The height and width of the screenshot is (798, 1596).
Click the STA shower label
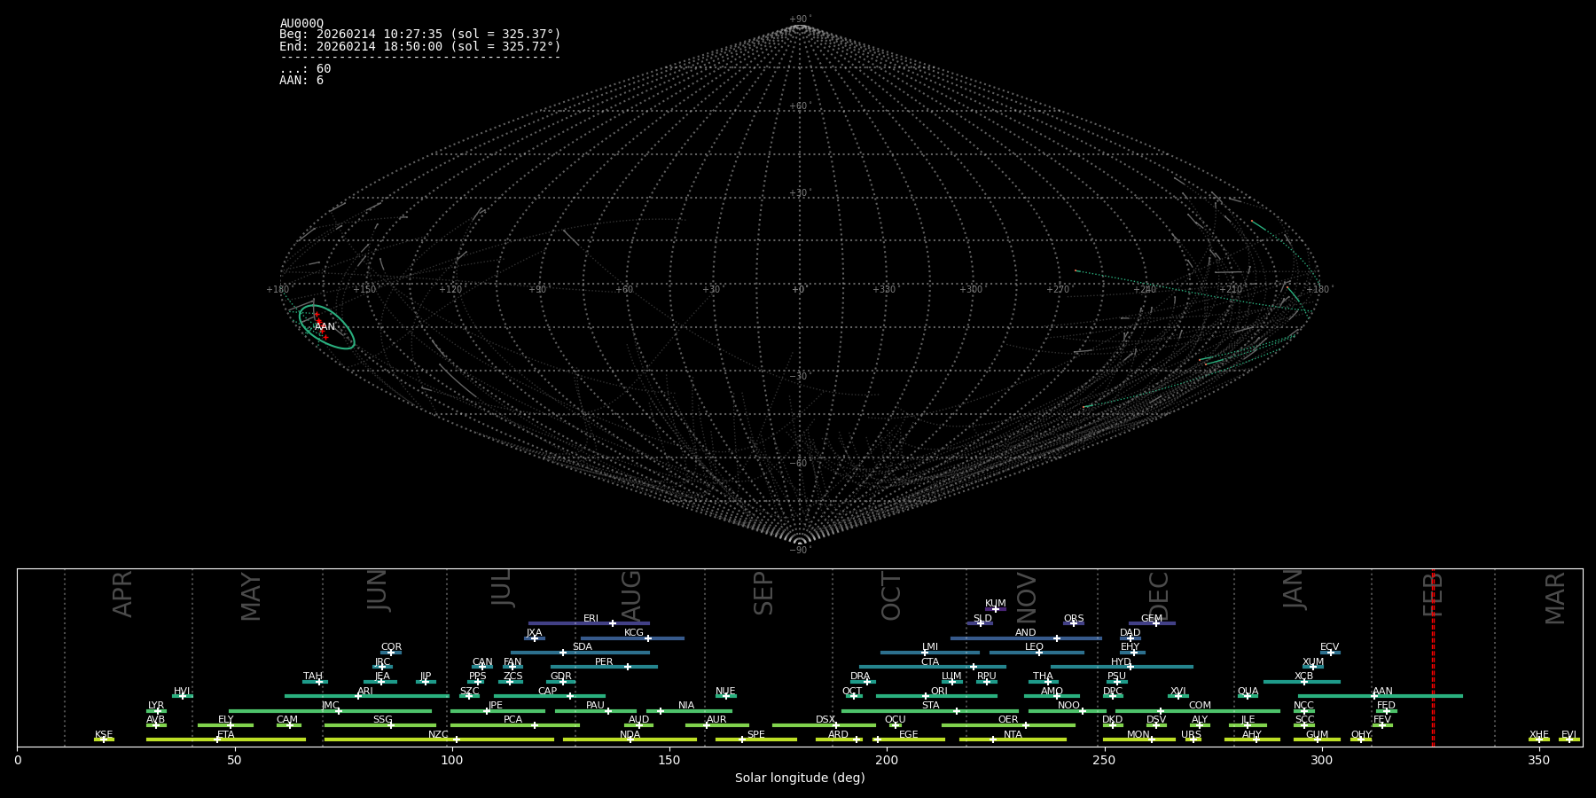coord(930,706)
